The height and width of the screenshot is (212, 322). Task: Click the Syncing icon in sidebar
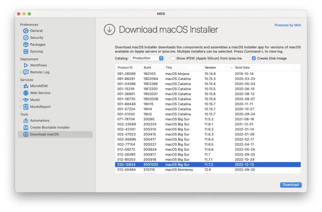tap(26, 51)
